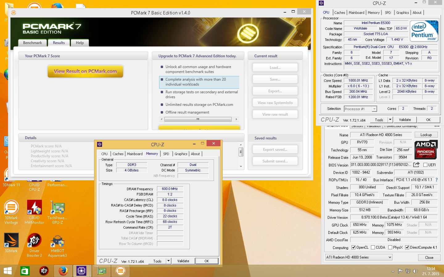444x277 pixels.
Task: Click the BIOS save arrow icon in GPU-Z
Action: [417, 165]
